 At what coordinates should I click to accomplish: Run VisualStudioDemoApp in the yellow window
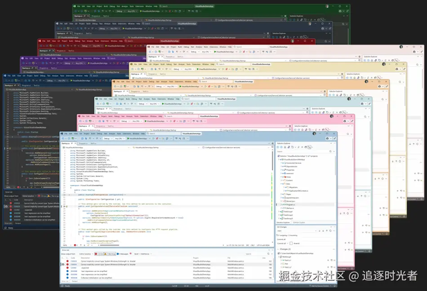pyautogui.click(x=206, y=69)
